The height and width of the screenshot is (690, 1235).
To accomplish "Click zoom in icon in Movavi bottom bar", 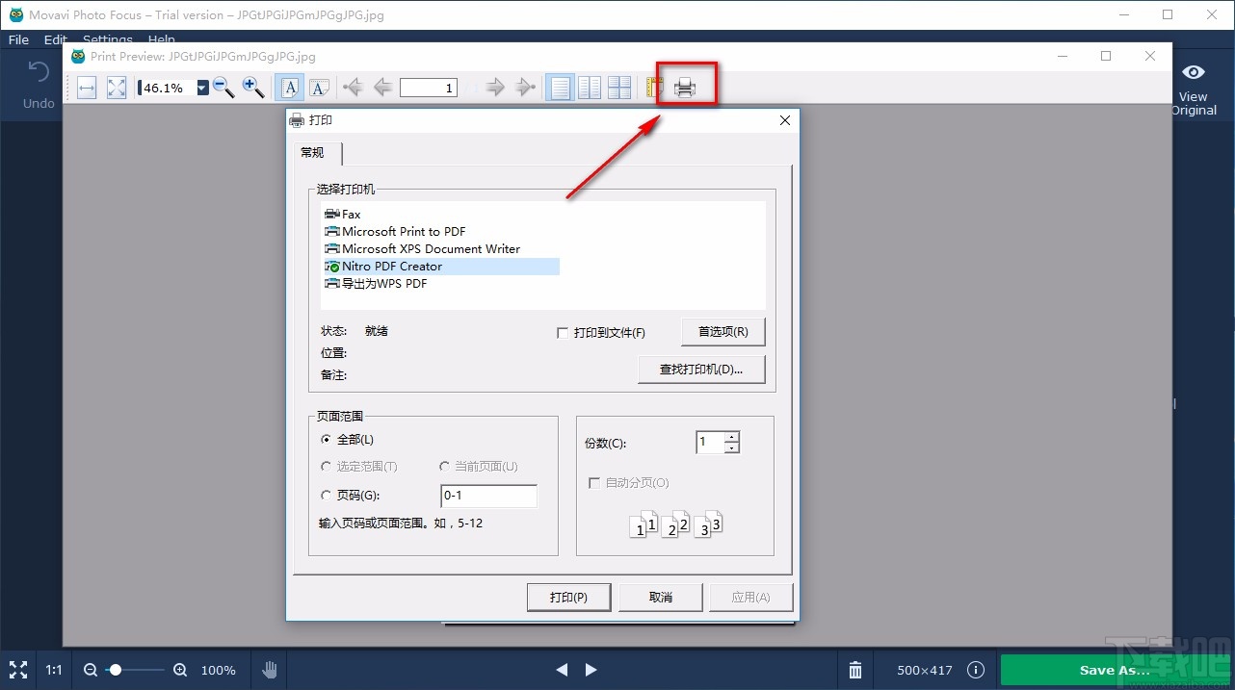I will click(180, 670).
